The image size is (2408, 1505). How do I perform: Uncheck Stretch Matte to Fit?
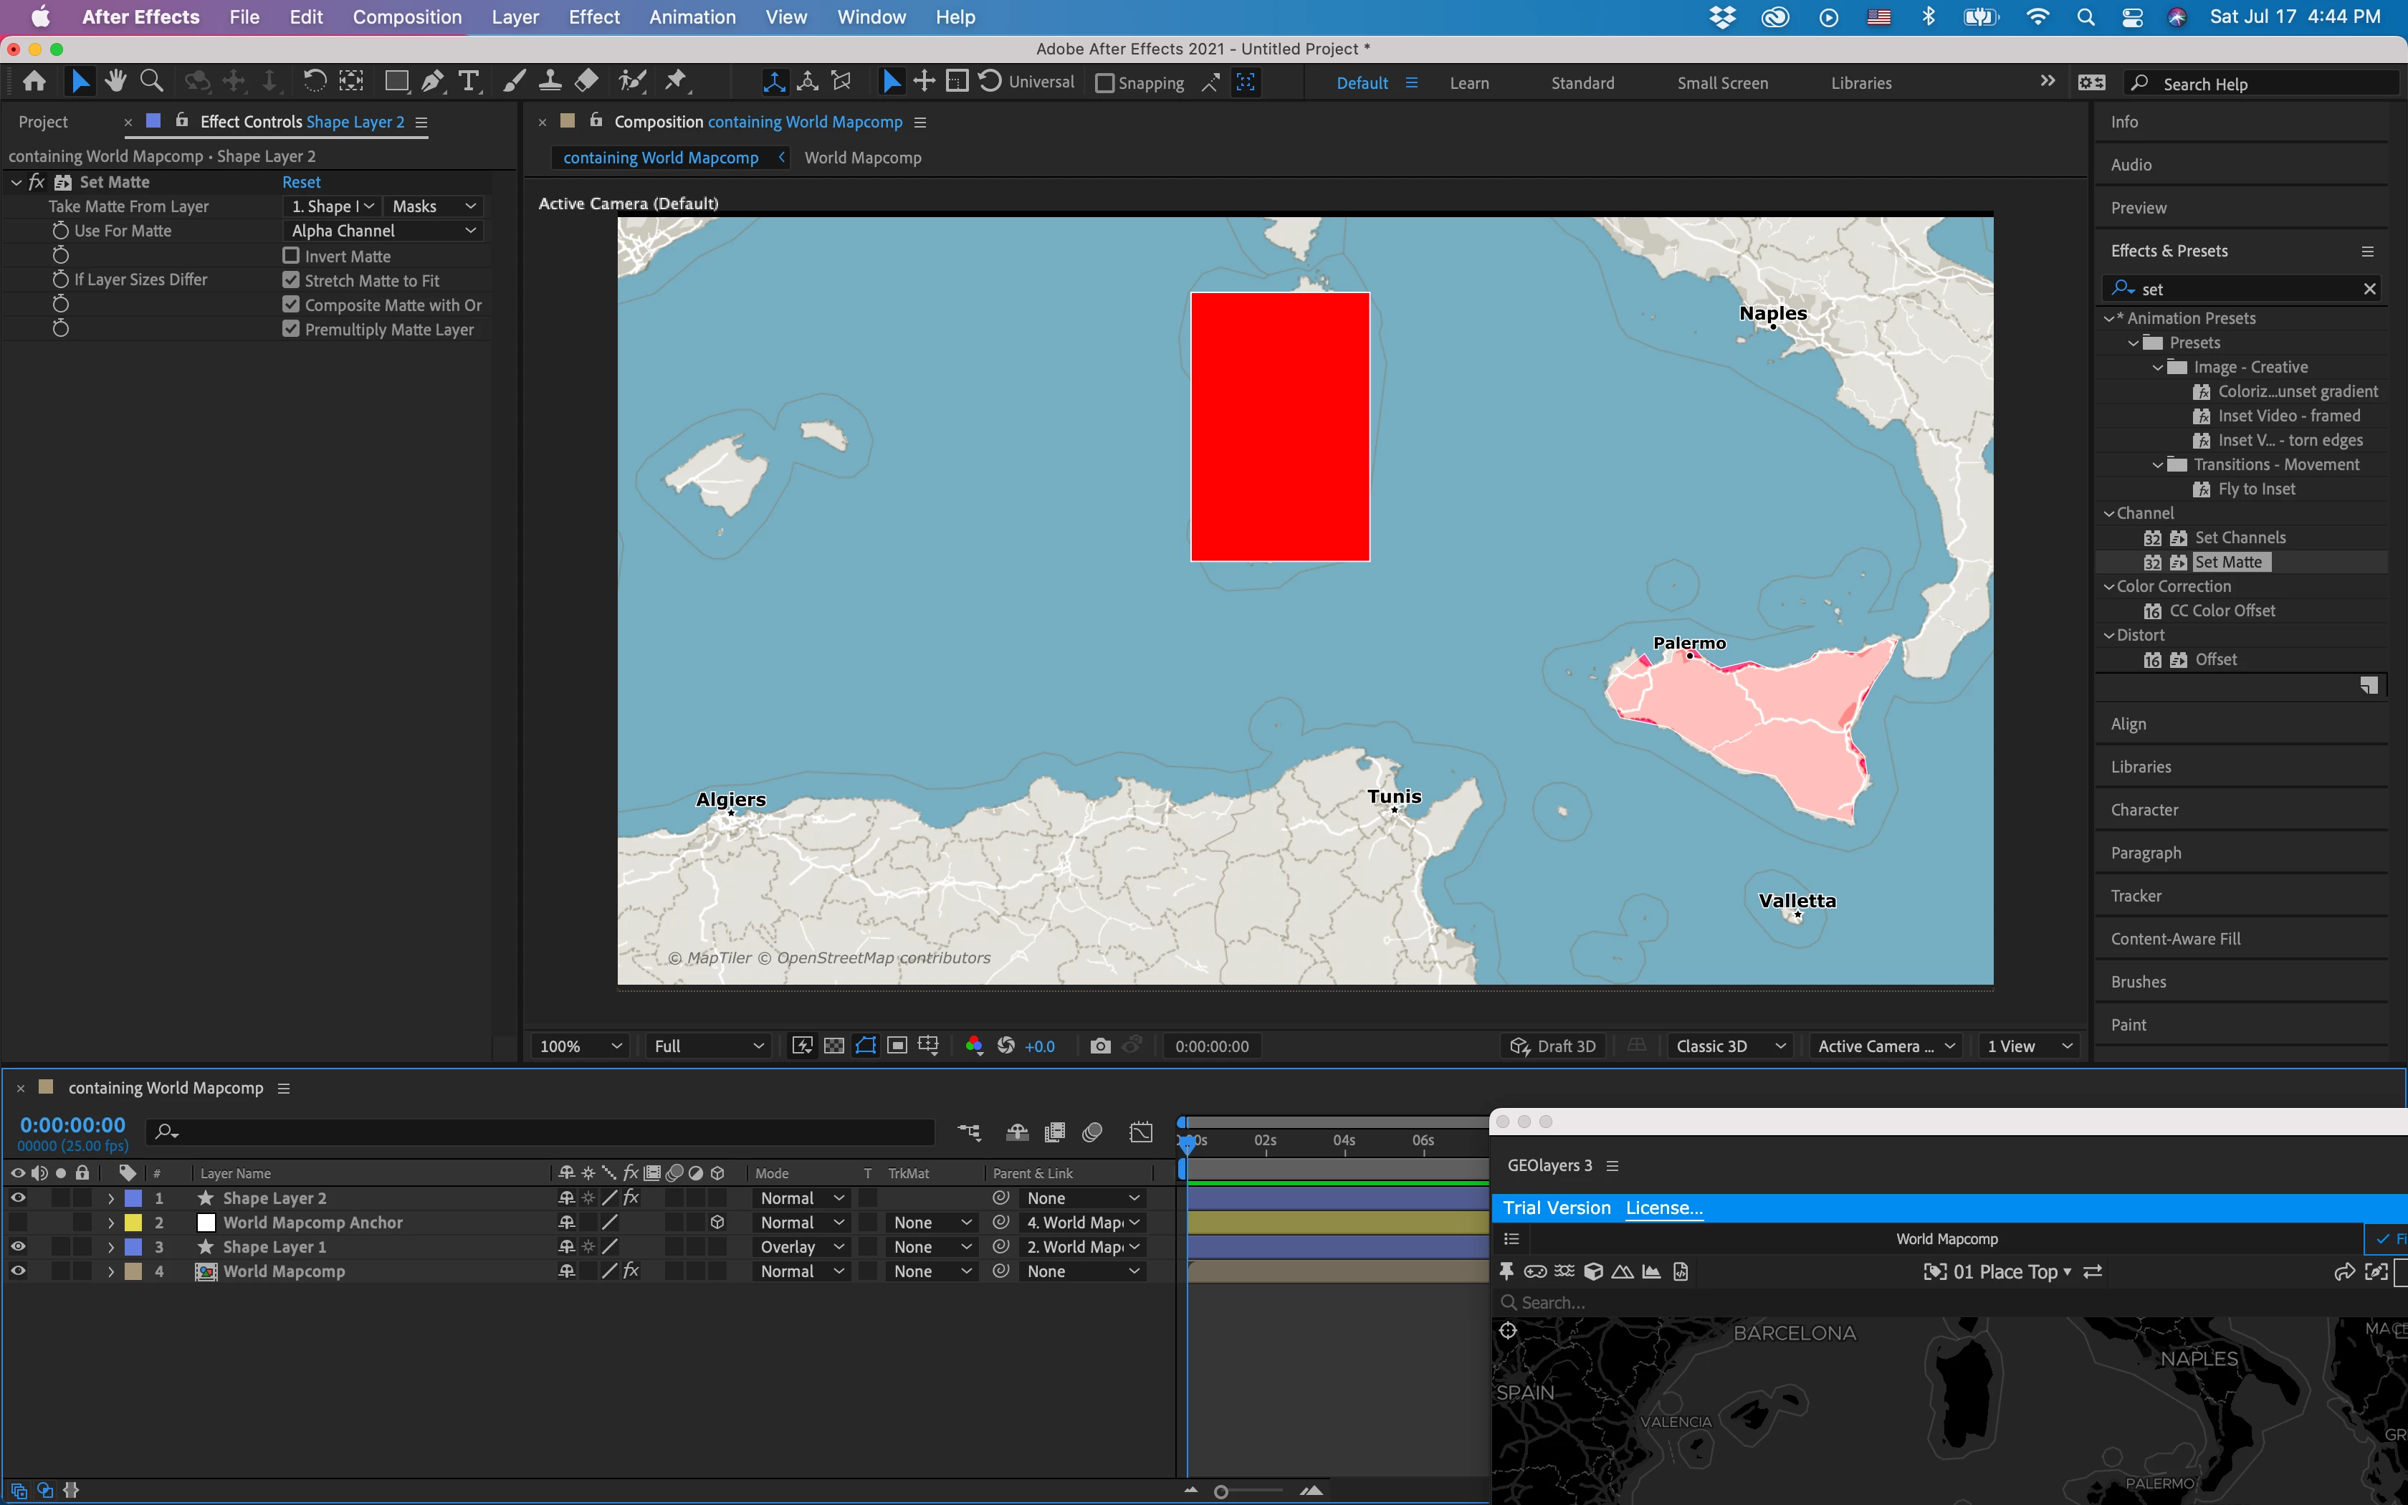[290, 281]
